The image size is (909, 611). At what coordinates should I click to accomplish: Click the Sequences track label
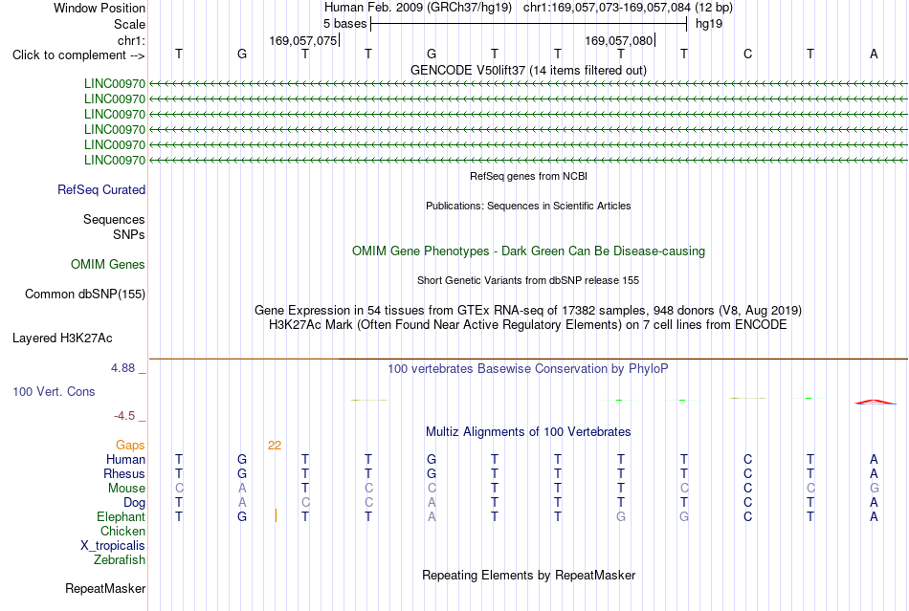click(114, 220)
